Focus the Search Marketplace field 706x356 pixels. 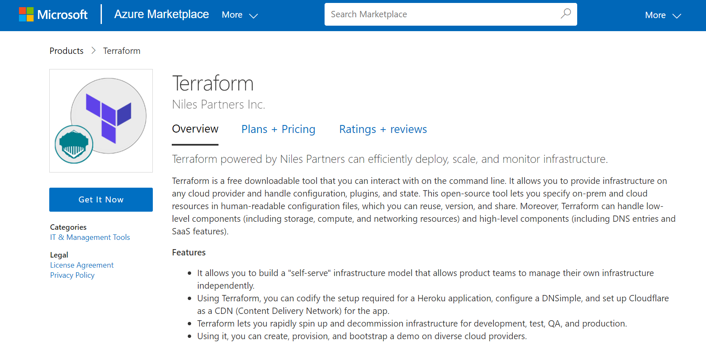pos(442,14)
